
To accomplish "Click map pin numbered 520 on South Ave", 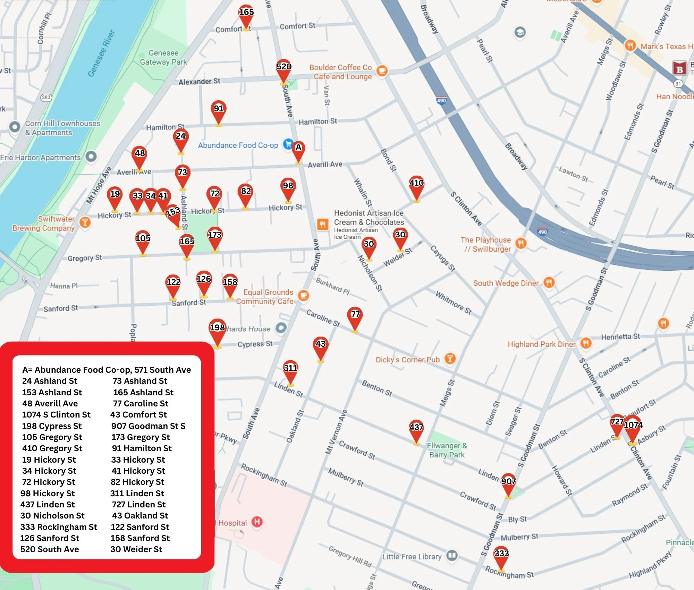I will pos(283,70).
